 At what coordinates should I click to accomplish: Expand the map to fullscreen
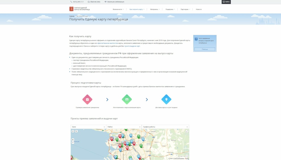coord(187,131)
